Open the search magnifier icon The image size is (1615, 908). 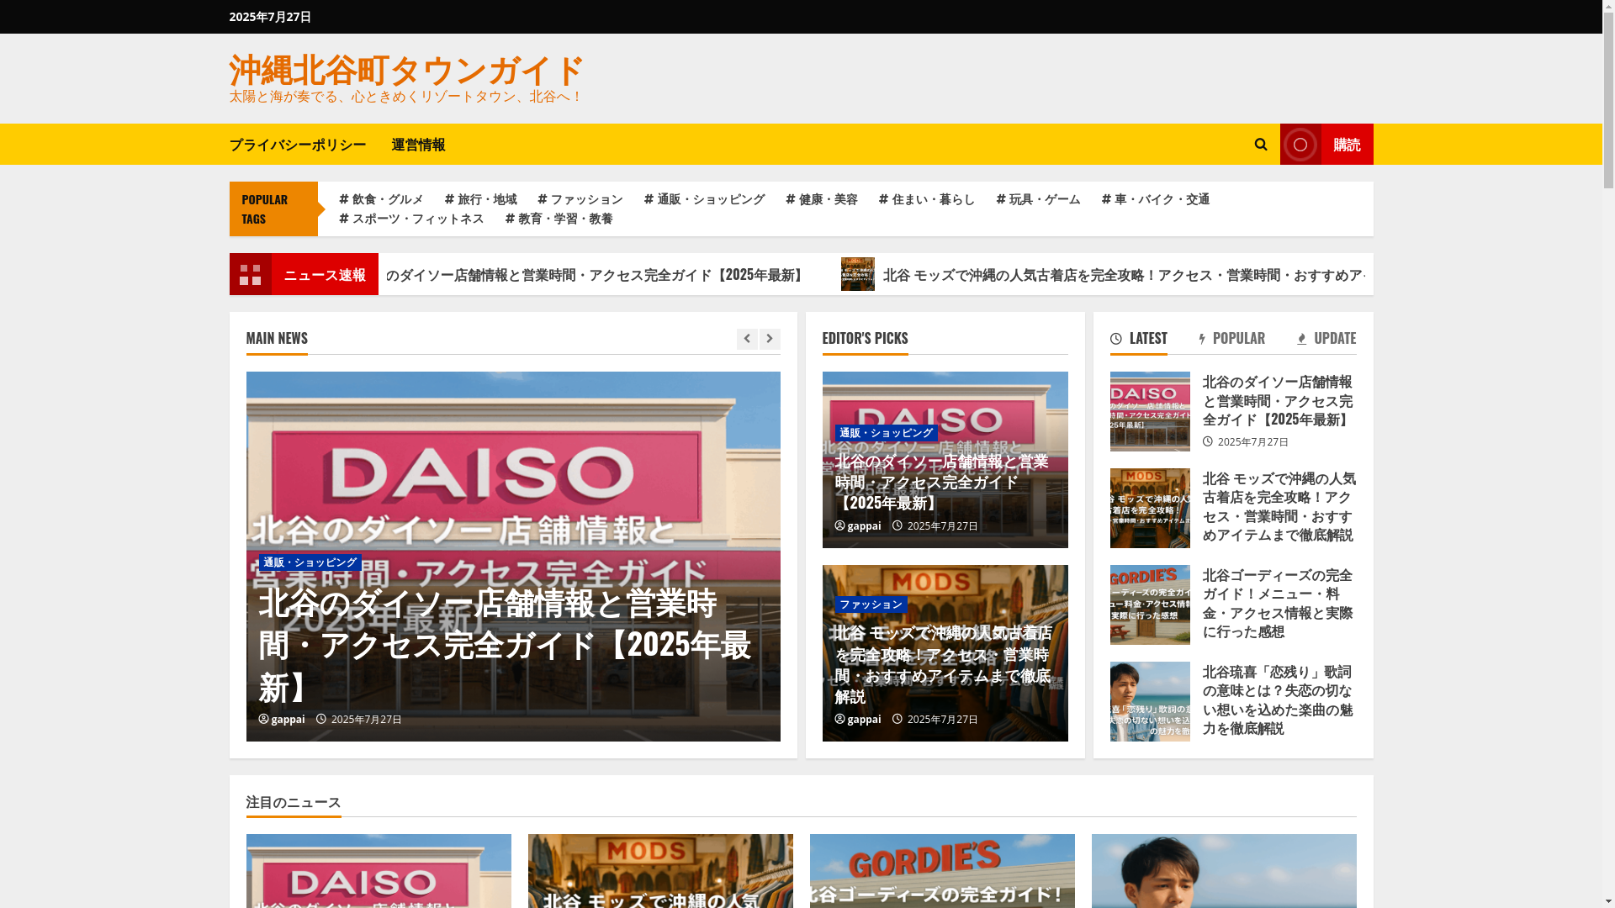(1260, 144)
